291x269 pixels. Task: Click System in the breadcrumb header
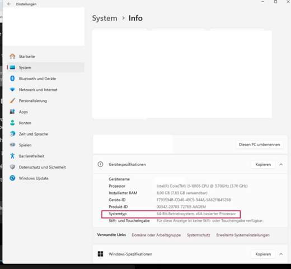pos(105,18)
